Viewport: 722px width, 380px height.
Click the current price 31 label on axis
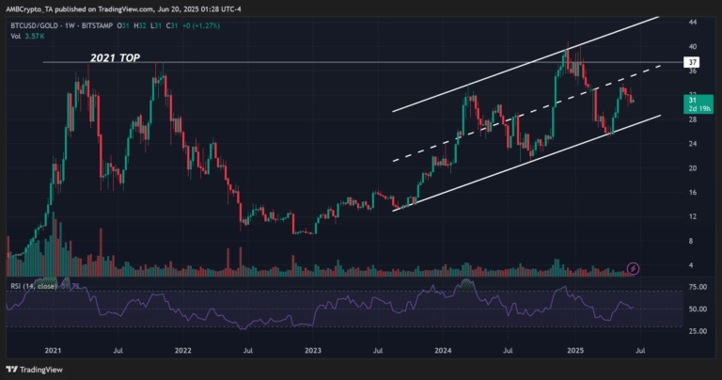691,100
